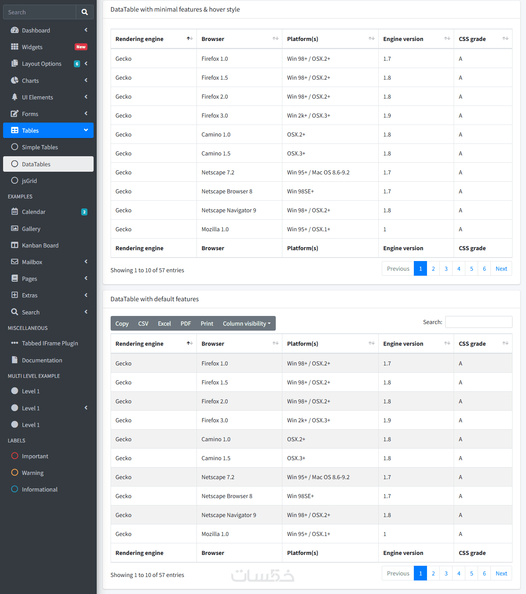Screen dimensions: 526x594
Task: Select page 6 in minimal features table
Action: (484, 269)
